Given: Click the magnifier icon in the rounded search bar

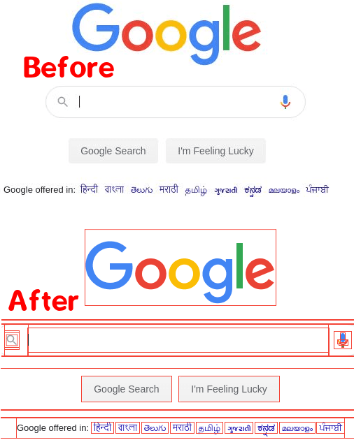Looking at the screenshot, I should tap(63, 101).
